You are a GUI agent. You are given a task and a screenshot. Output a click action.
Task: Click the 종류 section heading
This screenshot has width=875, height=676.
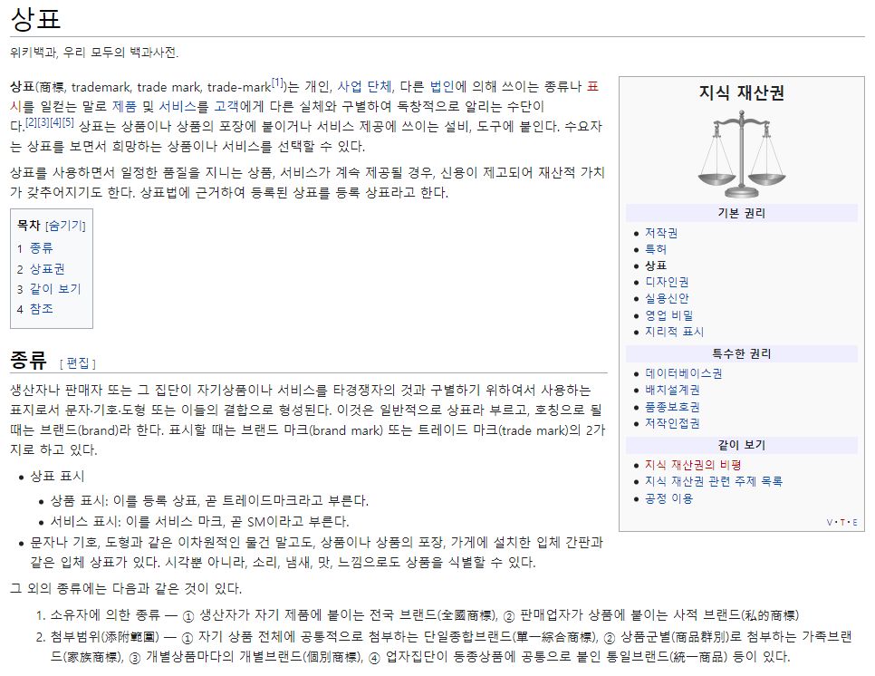click(28, 360)
